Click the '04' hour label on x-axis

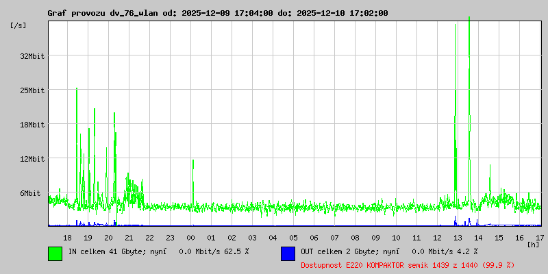click(x=273, y=238)
